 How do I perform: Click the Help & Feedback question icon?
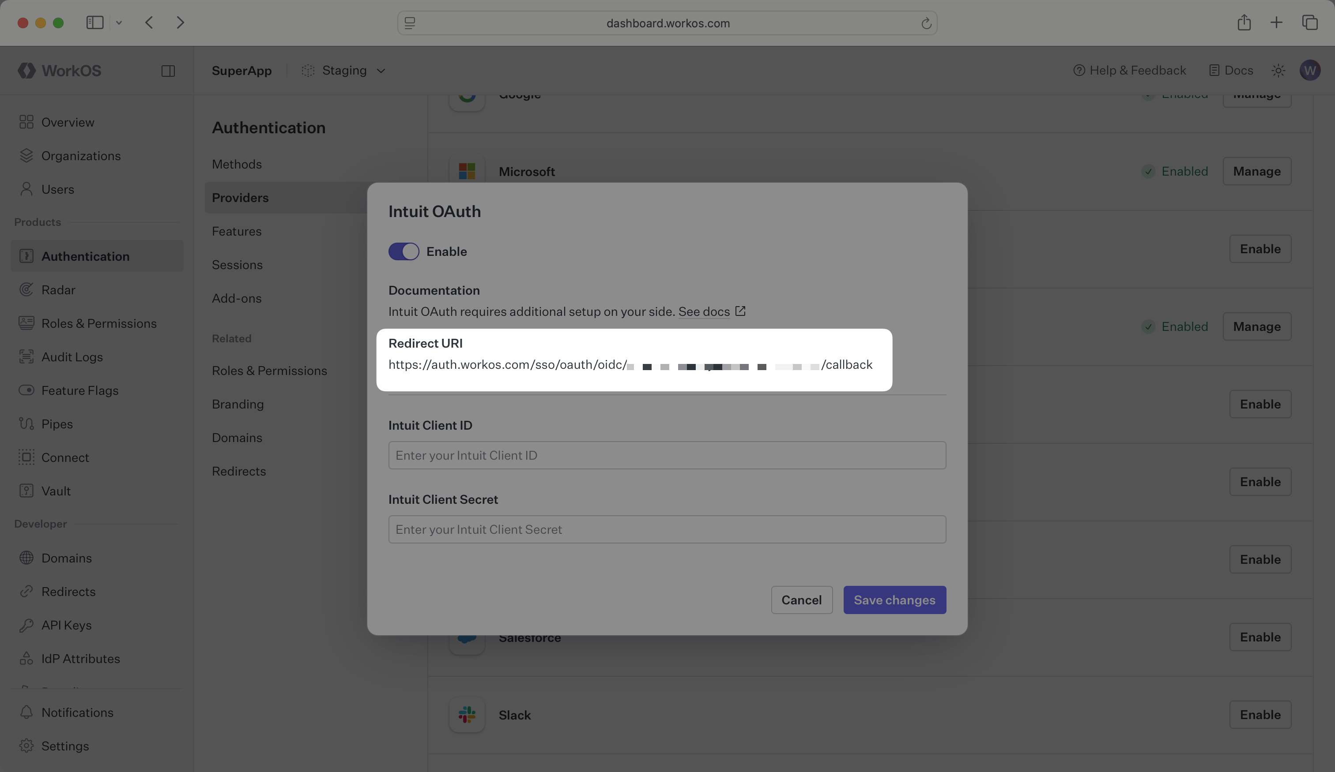(1079, 71)
